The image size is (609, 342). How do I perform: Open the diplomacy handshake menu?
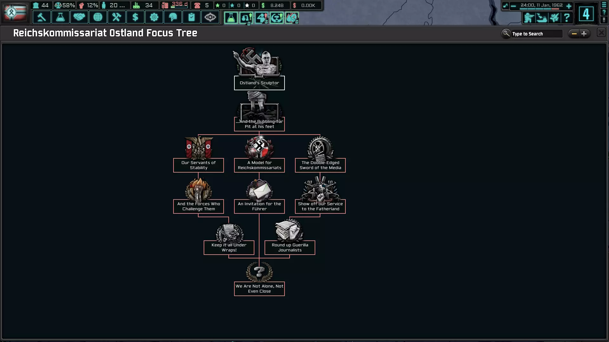[x=79, y=17]
